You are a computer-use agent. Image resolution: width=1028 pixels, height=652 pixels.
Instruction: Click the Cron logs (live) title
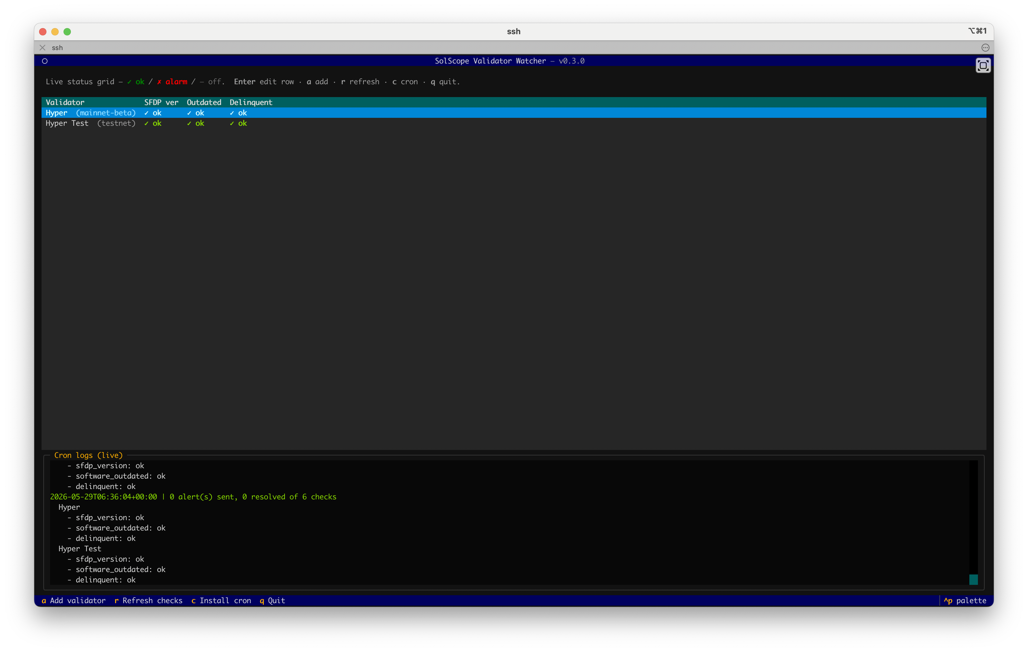88,455
